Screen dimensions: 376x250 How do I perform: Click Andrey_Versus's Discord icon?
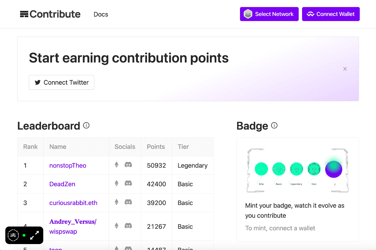pyautogui.click(x=128, y=226)
